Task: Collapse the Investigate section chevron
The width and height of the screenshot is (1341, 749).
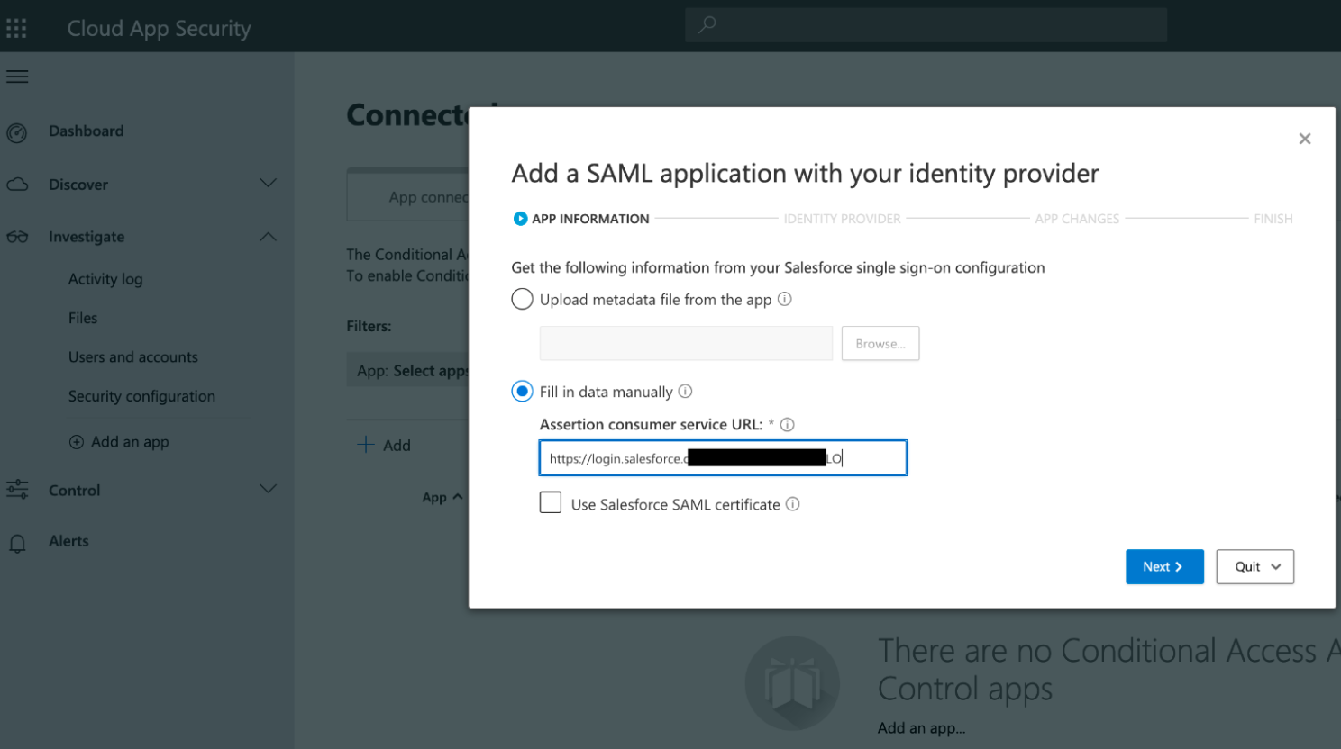Action: 268,237
